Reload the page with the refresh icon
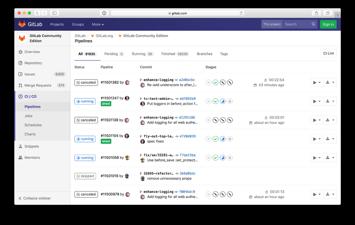Viewport: 355px width, 225px height. [241, 13]
